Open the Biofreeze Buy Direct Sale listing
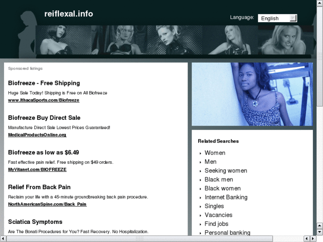 [x=44, y=118]
